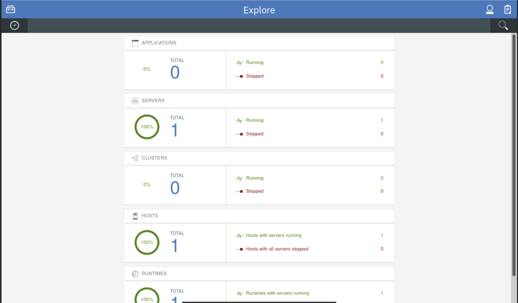Viewport: 518px width, 303px height.
Task: Expand the CLUSTERS section header
Action: (154, 158)
